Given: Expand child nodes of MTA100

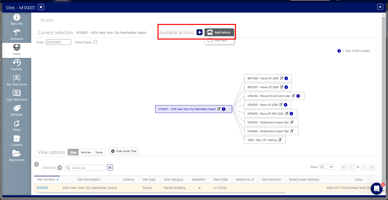Looking at the screenshot, I should tap(298, 96).
